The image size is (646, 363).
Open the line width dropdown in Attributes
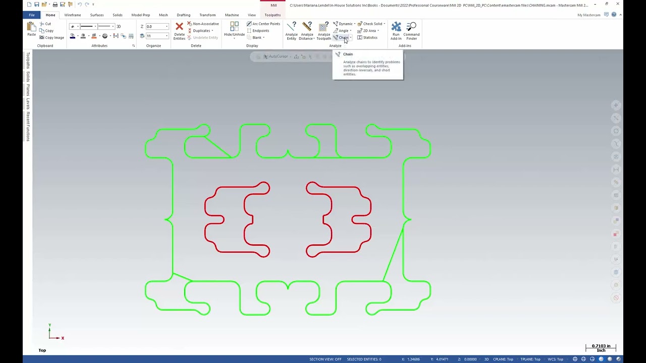pyautogui.click(x=113, y=26)
